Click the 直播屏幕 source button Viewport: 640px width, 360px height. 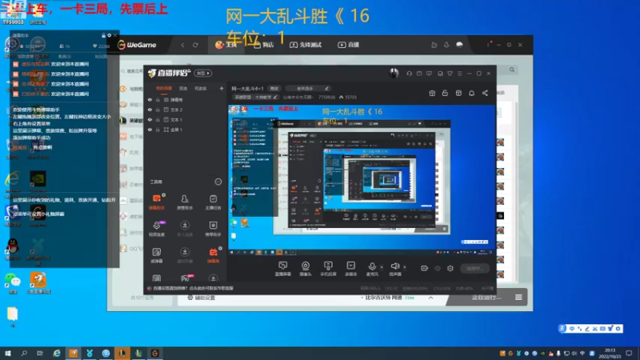[x=283, y=269]
